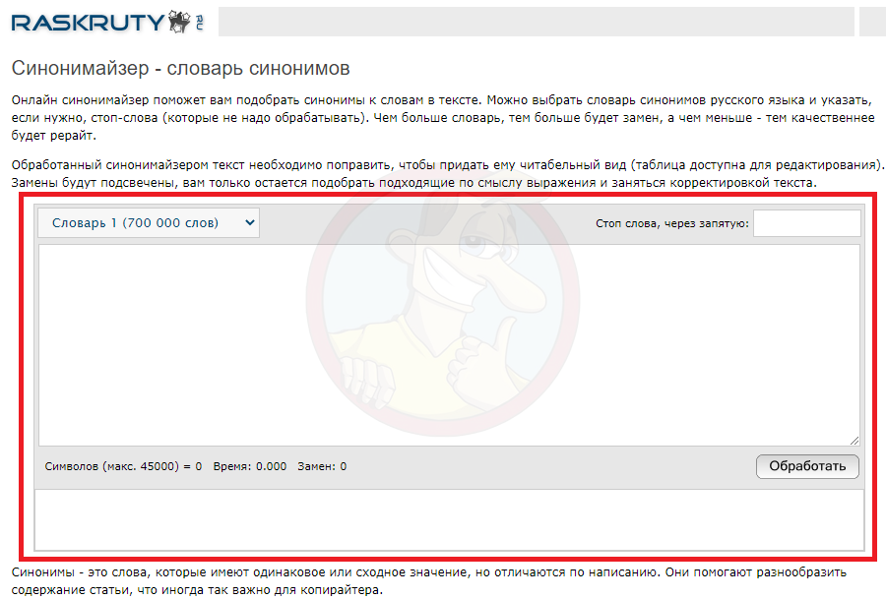This screenshot has height=599, width=886.
Task: Click the "Обработать" button
Action: [x=807, y=466]
